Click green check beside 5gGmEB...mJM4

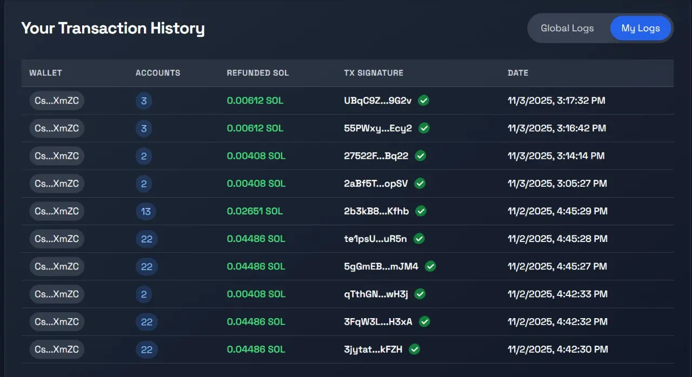(430, 266)
